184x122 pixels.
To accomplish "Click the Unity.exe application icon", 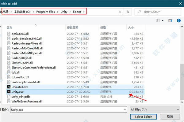I will click(9, 92).
